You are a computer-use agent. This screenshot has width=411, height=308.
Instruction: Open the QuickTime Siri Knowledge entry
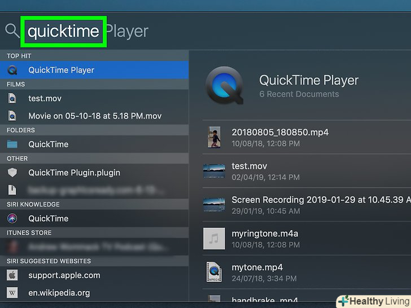[48, 218]
